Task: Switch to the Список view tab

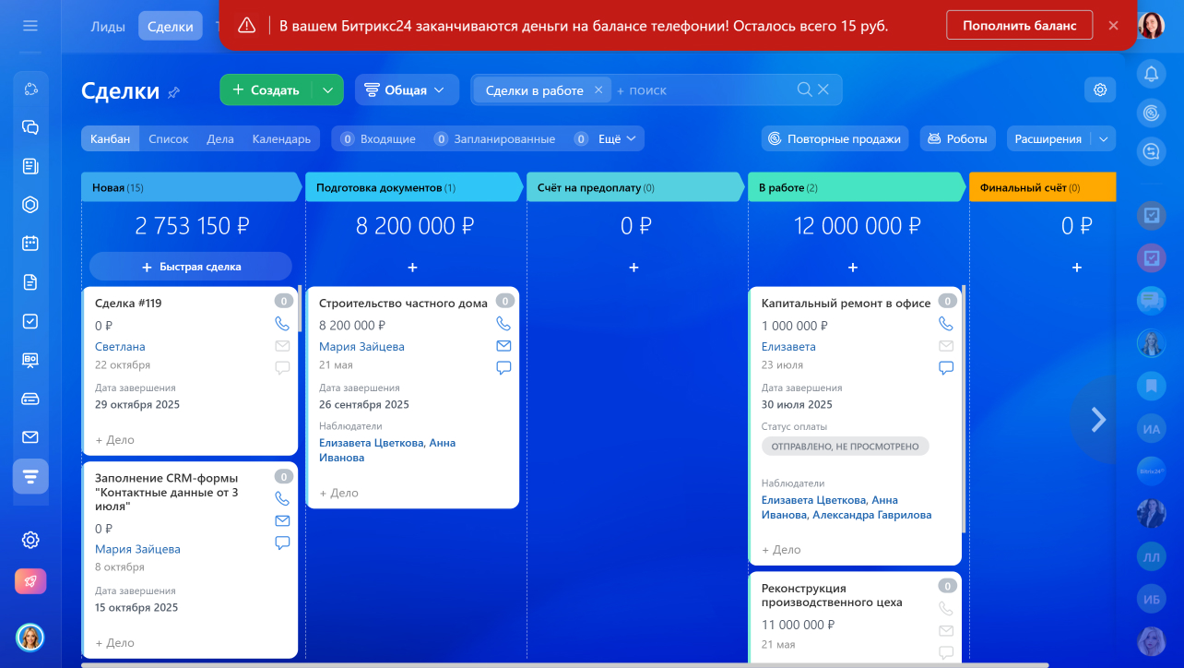Action: tap(168, 138)
